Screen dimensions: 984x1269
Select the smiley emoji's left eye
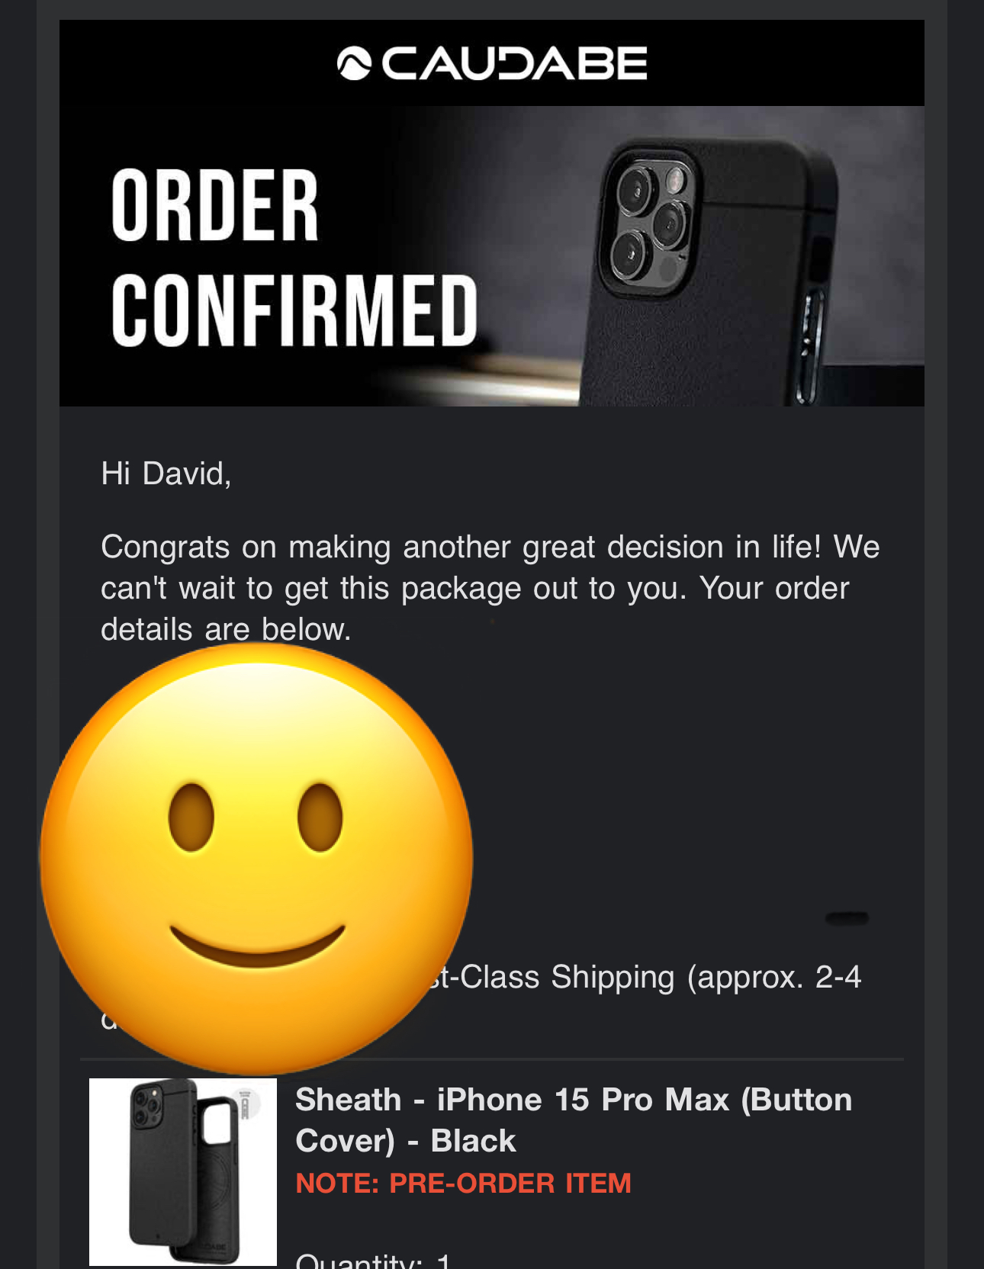pyautogui.click(x=191, y=817)
